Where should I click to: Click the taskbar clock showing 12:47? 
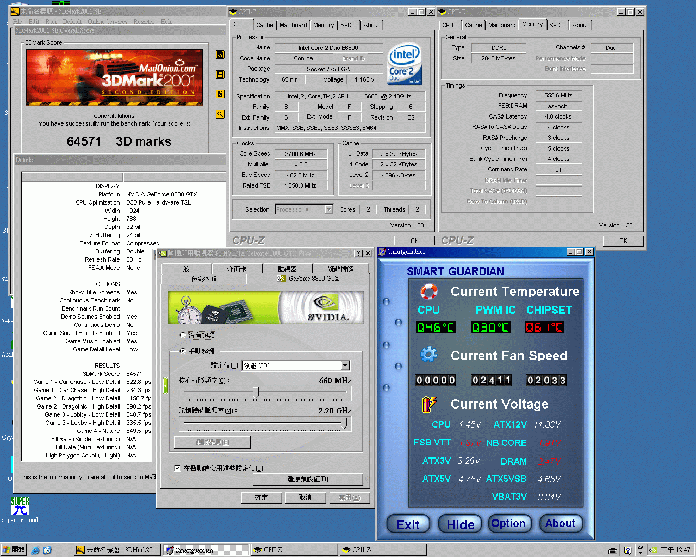[675, 550]
